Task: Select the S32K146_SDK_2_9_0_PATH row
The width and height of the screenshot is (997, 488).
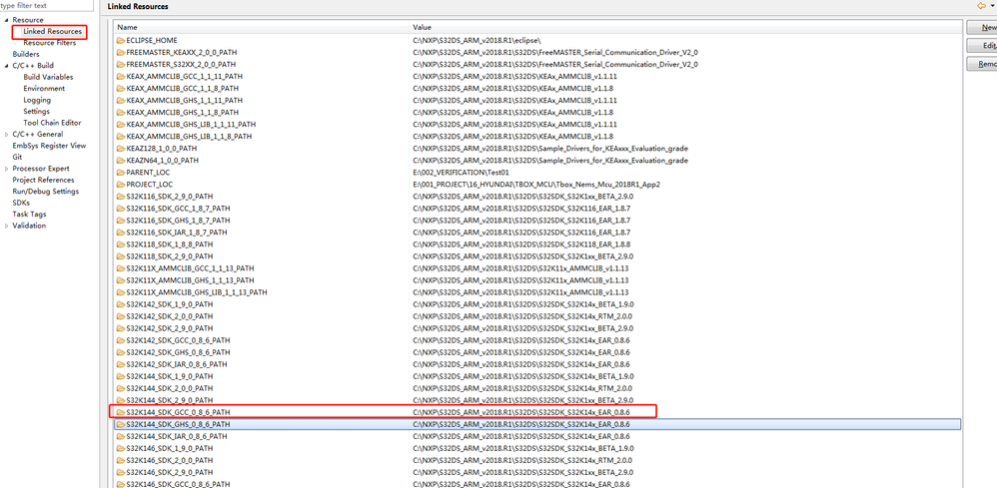Action: pyautogui.click(x=537, y=472)
